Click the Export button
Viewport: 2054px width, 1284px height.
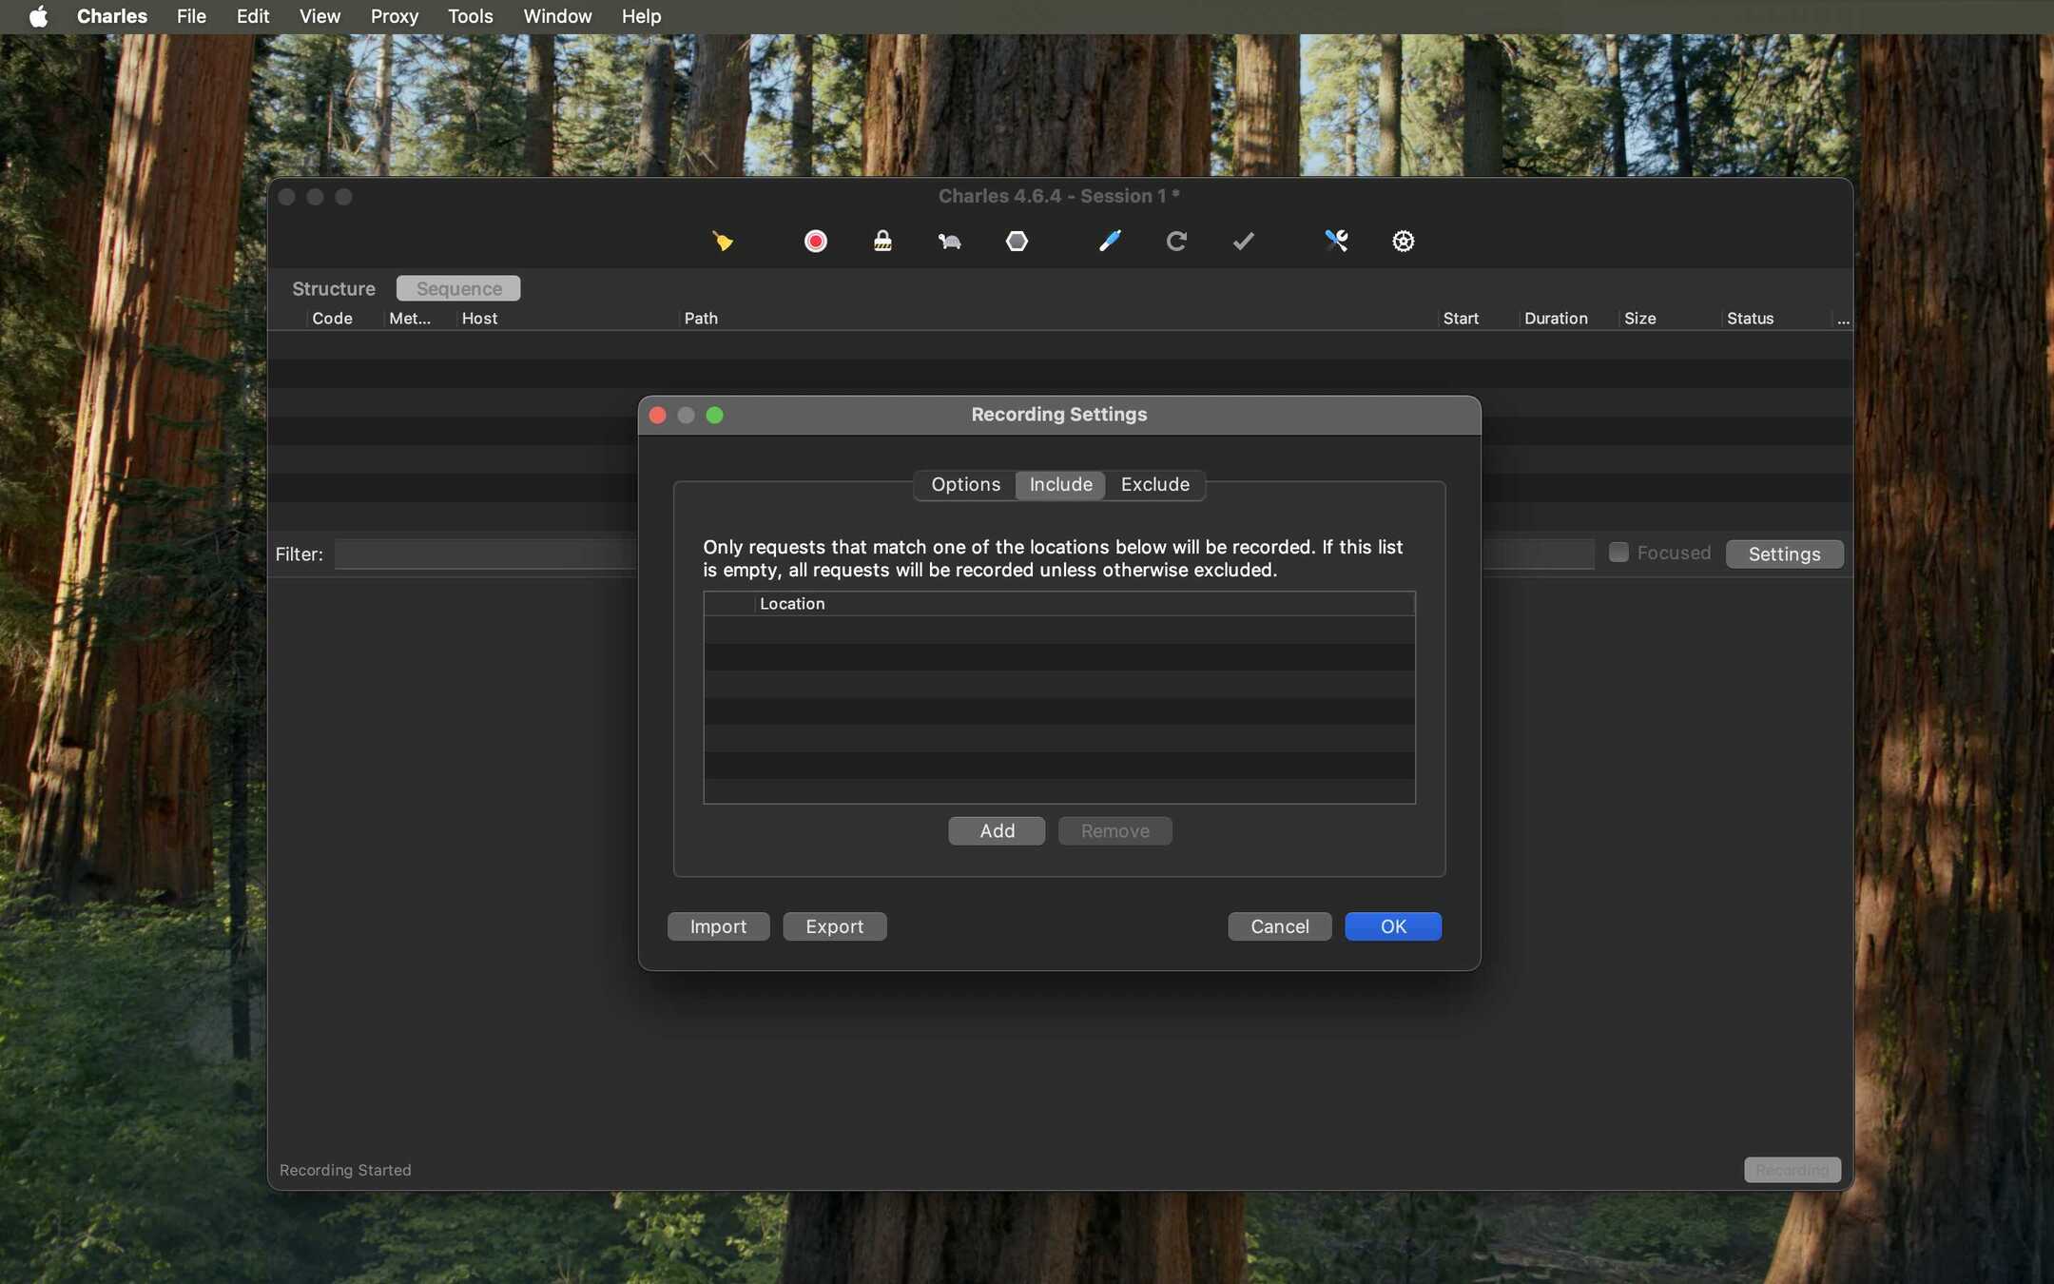(834, 926)
